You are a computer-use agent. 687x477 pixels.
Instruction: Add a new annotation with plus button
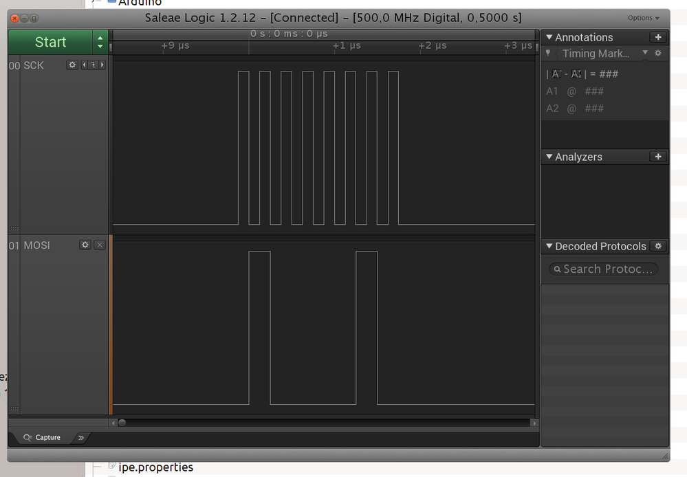coord(658,37)
